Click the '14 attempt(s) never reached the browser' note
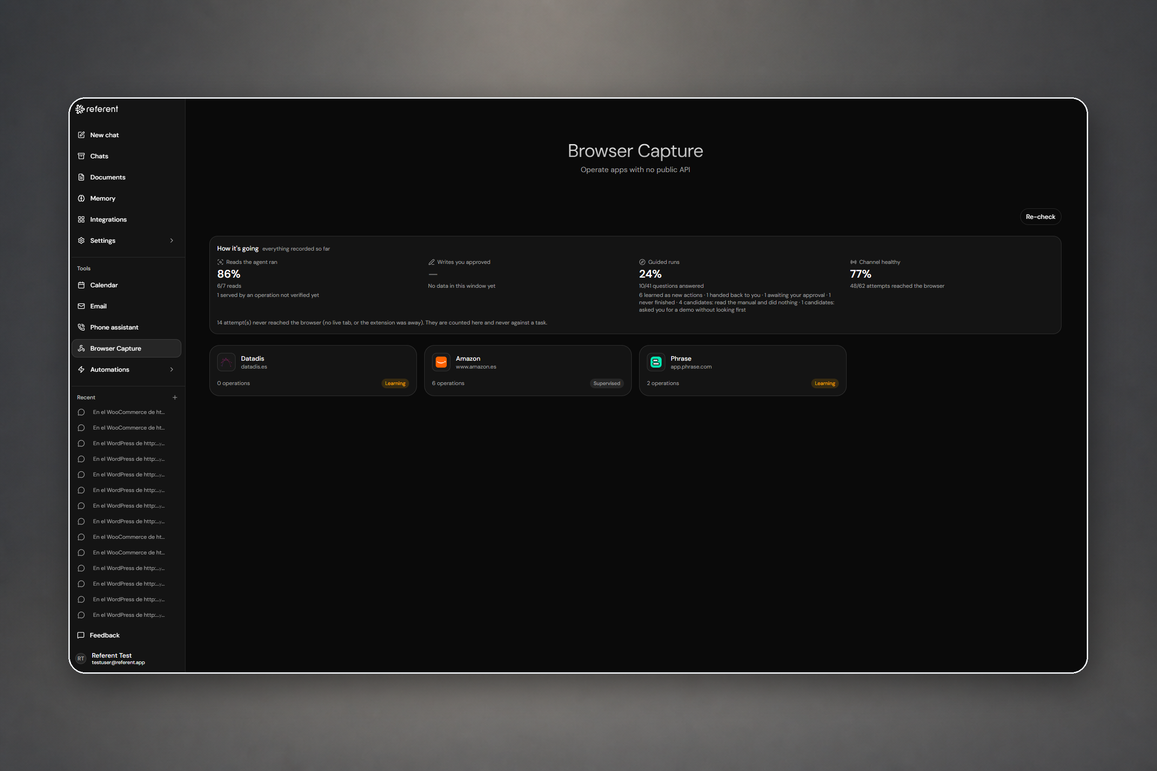This screenshot has width=1157, height=771. 382,323
